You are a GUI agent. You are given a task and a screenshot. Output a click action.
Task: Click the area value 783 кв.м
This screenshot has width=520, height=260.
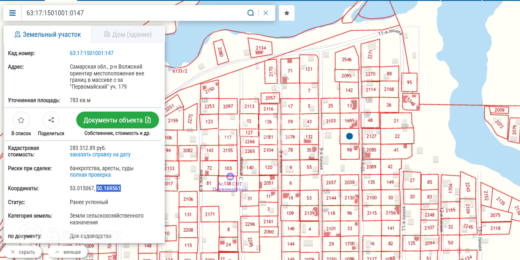tap(80, 100)
